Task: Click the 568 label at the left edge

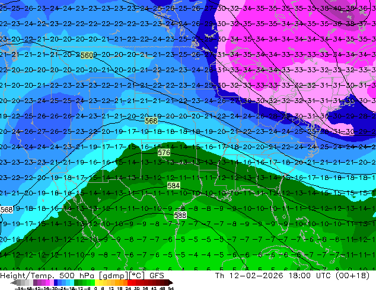Action: [x=7, y=210]
